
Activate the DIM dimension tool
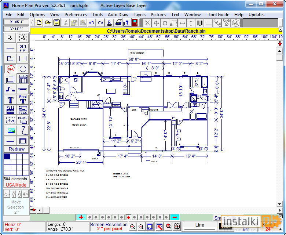[23, 48]
